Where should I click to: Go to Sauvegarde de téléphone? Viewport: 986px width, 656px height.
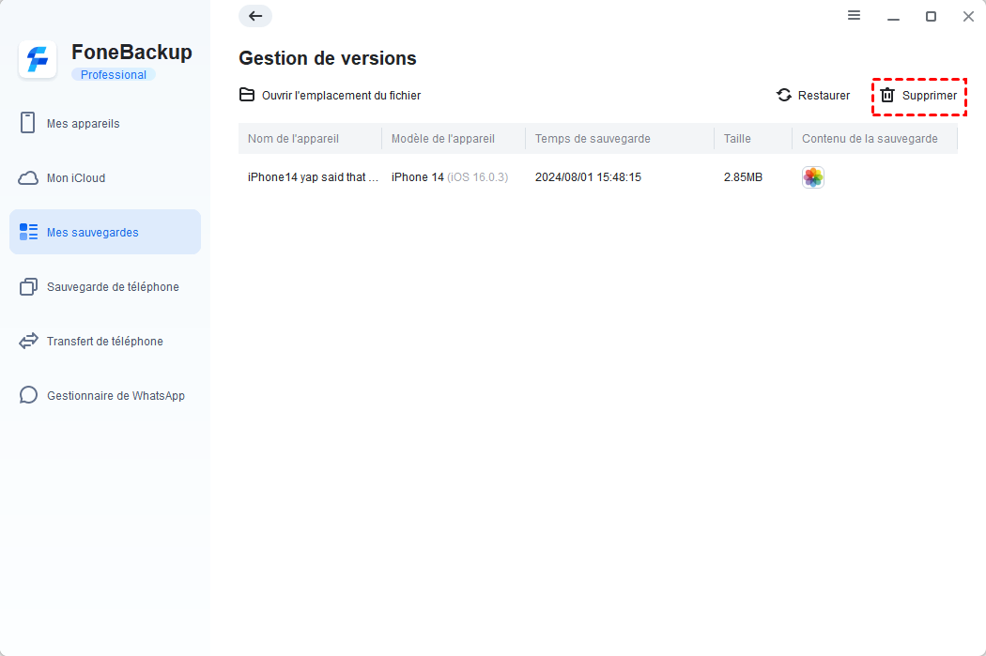coord(113,287)
